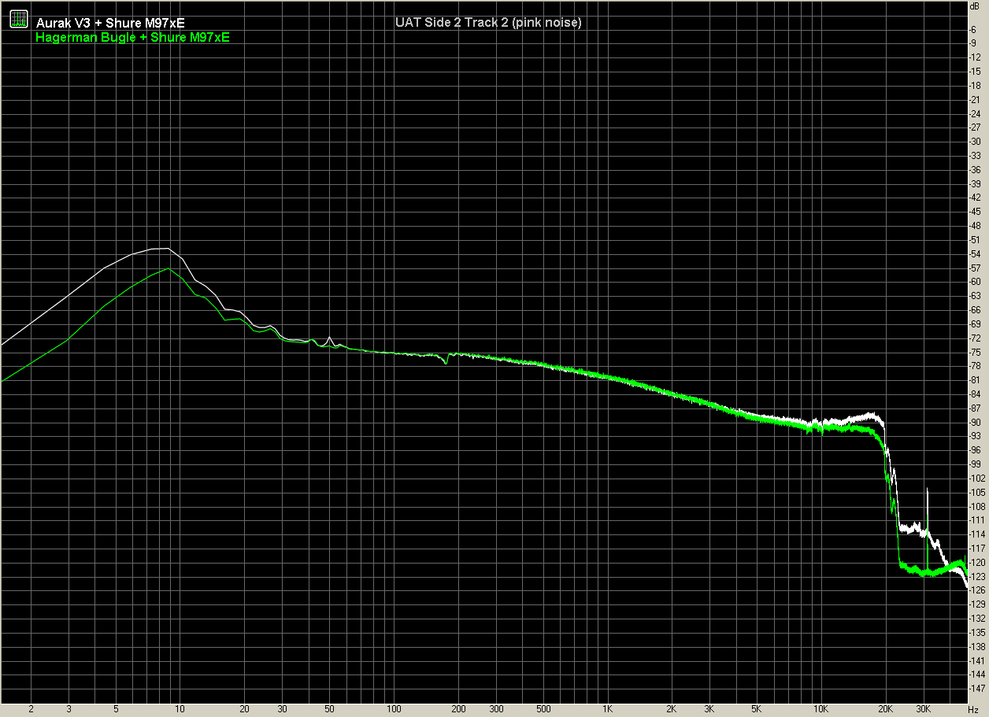Click the -135 value on dB scale
Screen dimensions: 989x717
tap(977, 632)
